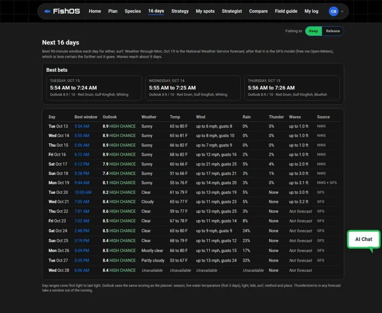The image size is (382, 313).
Task: Open the Plan tab
Action: tap(113, 11)
